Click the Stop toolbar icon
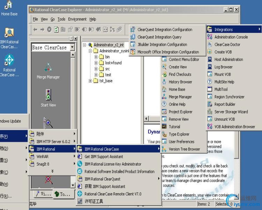The image size is (262, 210). point(49,30)
